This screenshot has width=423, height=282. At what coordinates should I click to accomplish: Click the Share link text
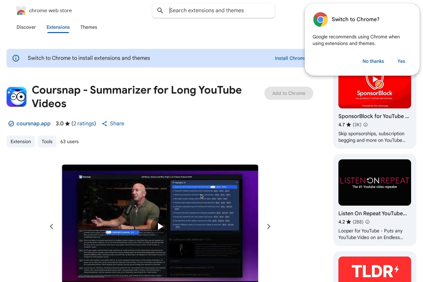[117, 124]
